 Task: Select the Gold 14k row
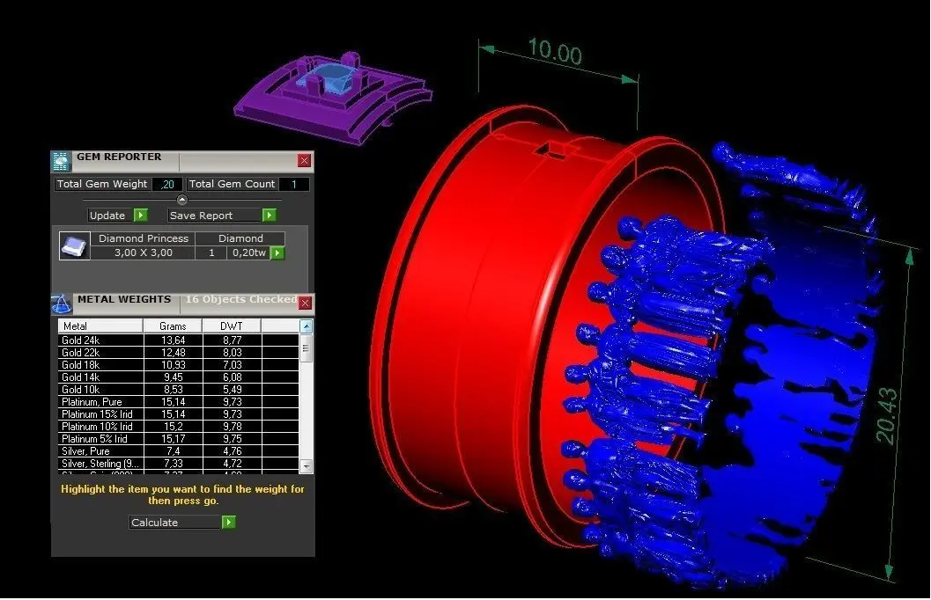(178, 377)
